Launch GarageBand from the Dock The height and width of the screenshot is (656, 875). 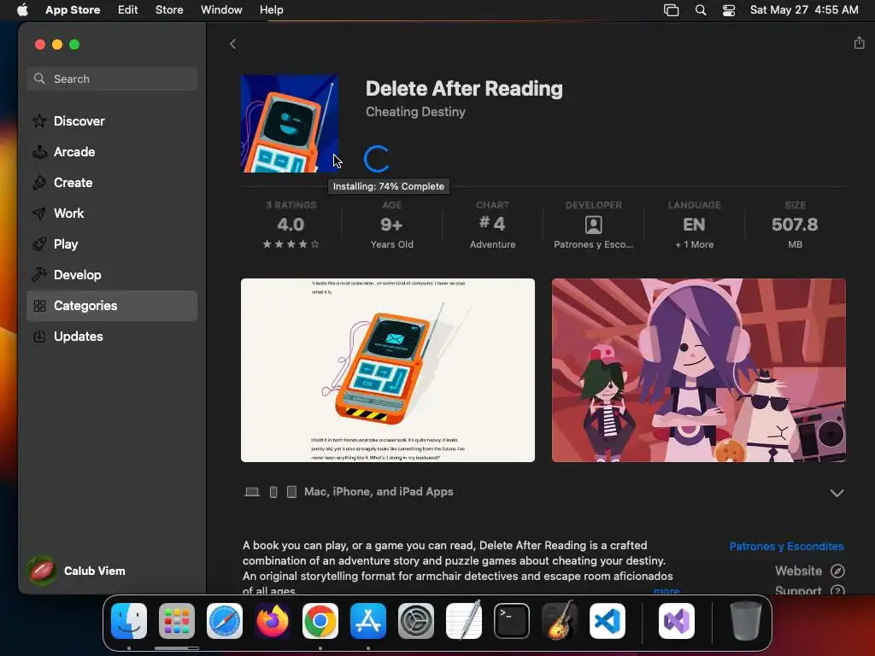[560, 621]
